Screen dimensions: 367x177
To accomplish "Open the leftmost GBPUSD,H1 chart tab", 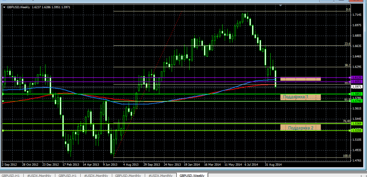I will 11,175.
